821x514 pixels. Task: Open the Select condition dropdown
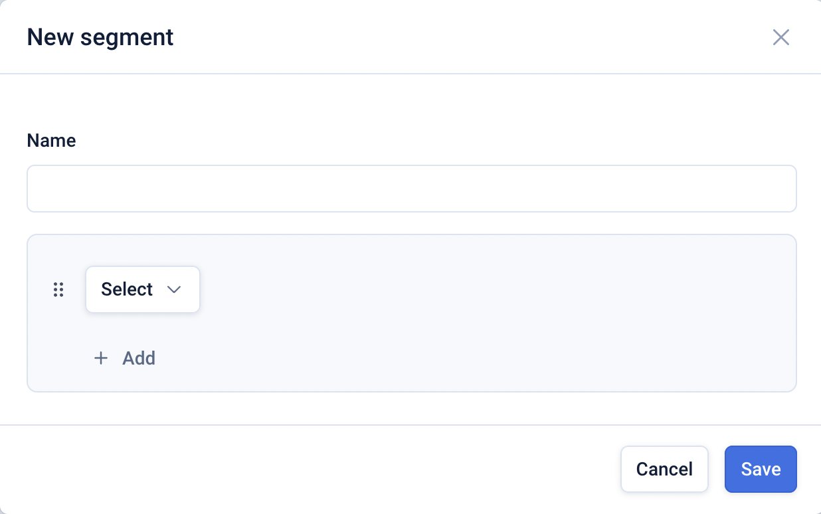[x=142, y=290]
